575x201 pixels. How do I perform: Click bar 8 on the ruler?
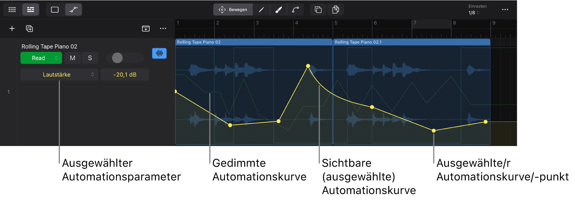point(454,23)
